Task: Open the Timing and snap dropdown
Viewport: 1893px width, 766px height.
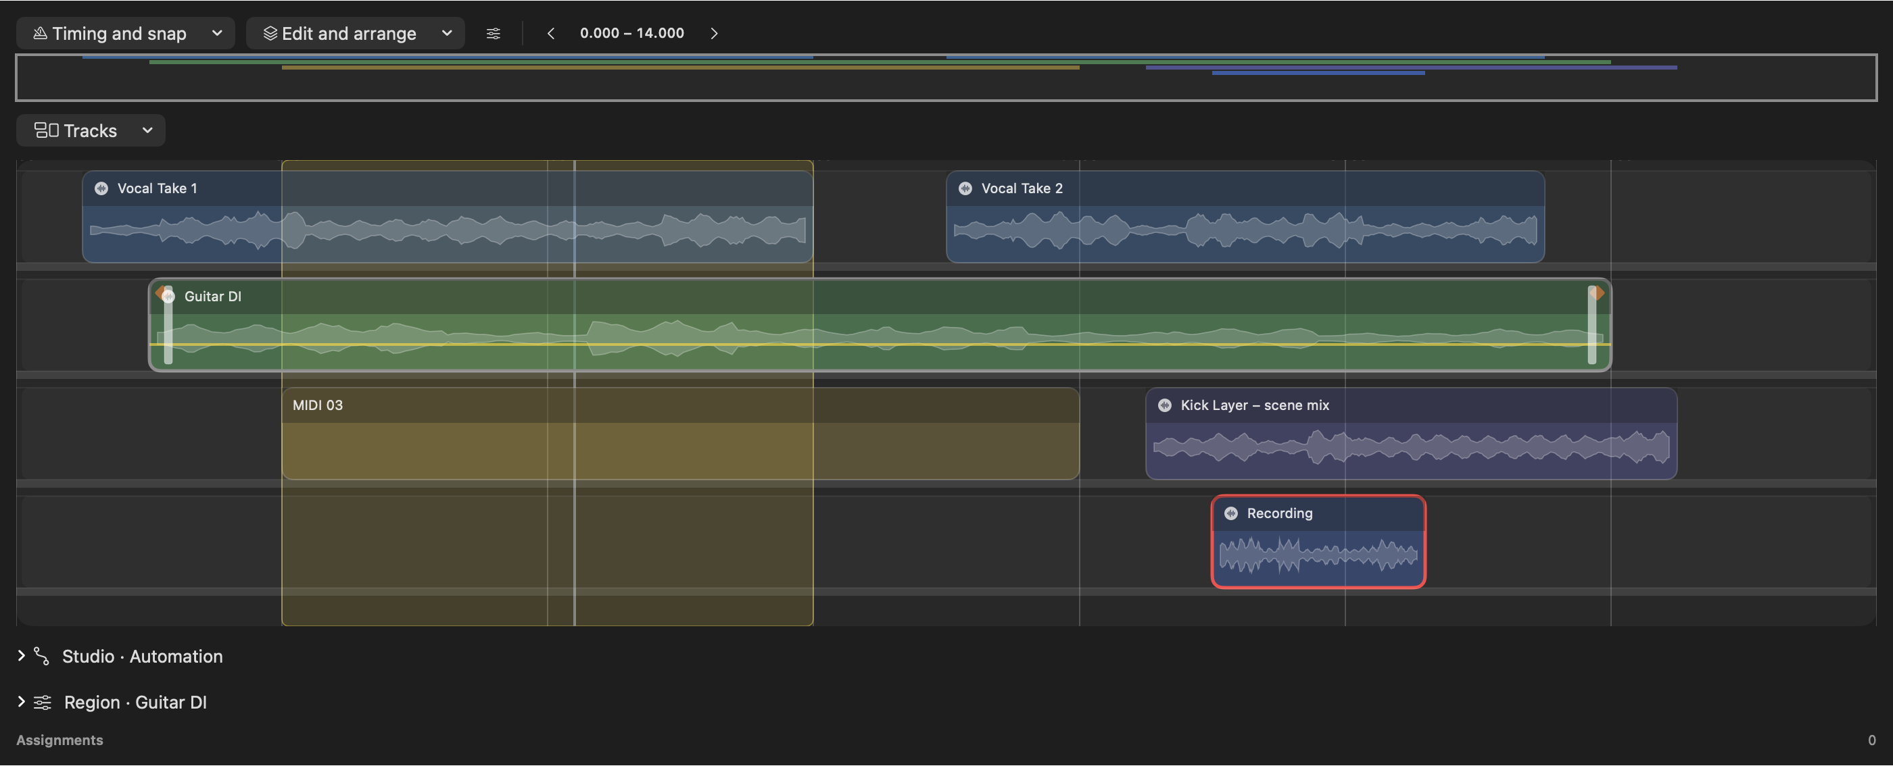Action: click(x=126, y=33)
